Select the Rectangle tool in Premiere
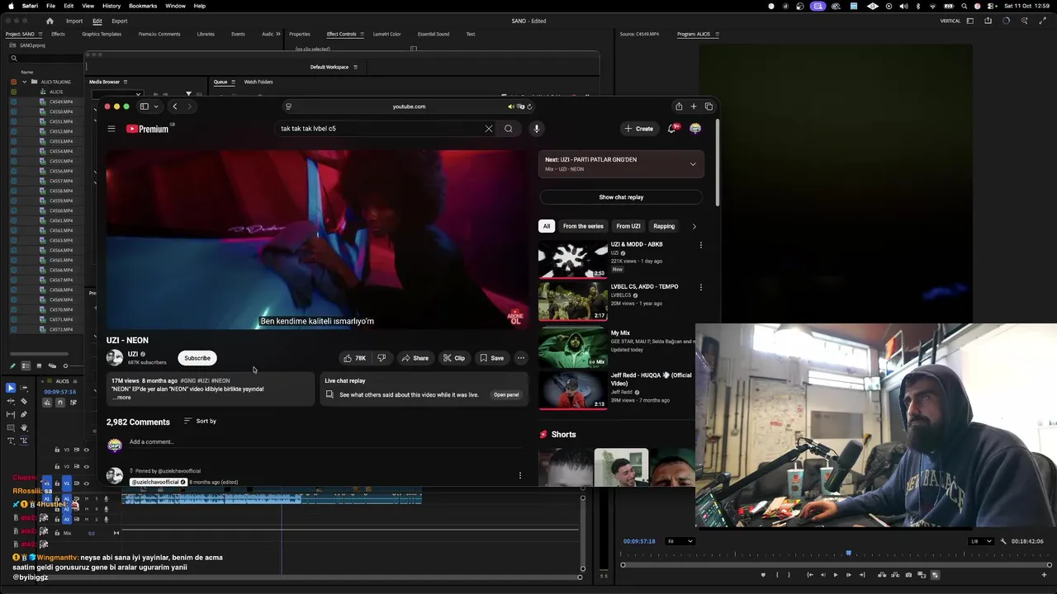 tap(11, 427)
